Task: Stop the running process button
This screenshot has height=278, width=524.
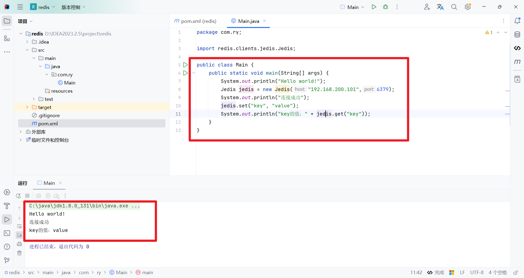Action: (x=27, y=196)
